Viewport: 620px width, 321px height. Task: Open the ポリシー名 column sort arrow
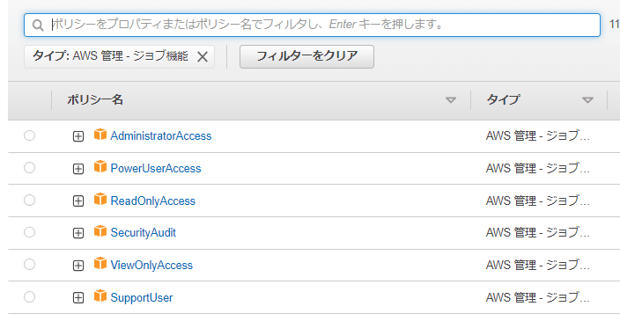[451, 100]
